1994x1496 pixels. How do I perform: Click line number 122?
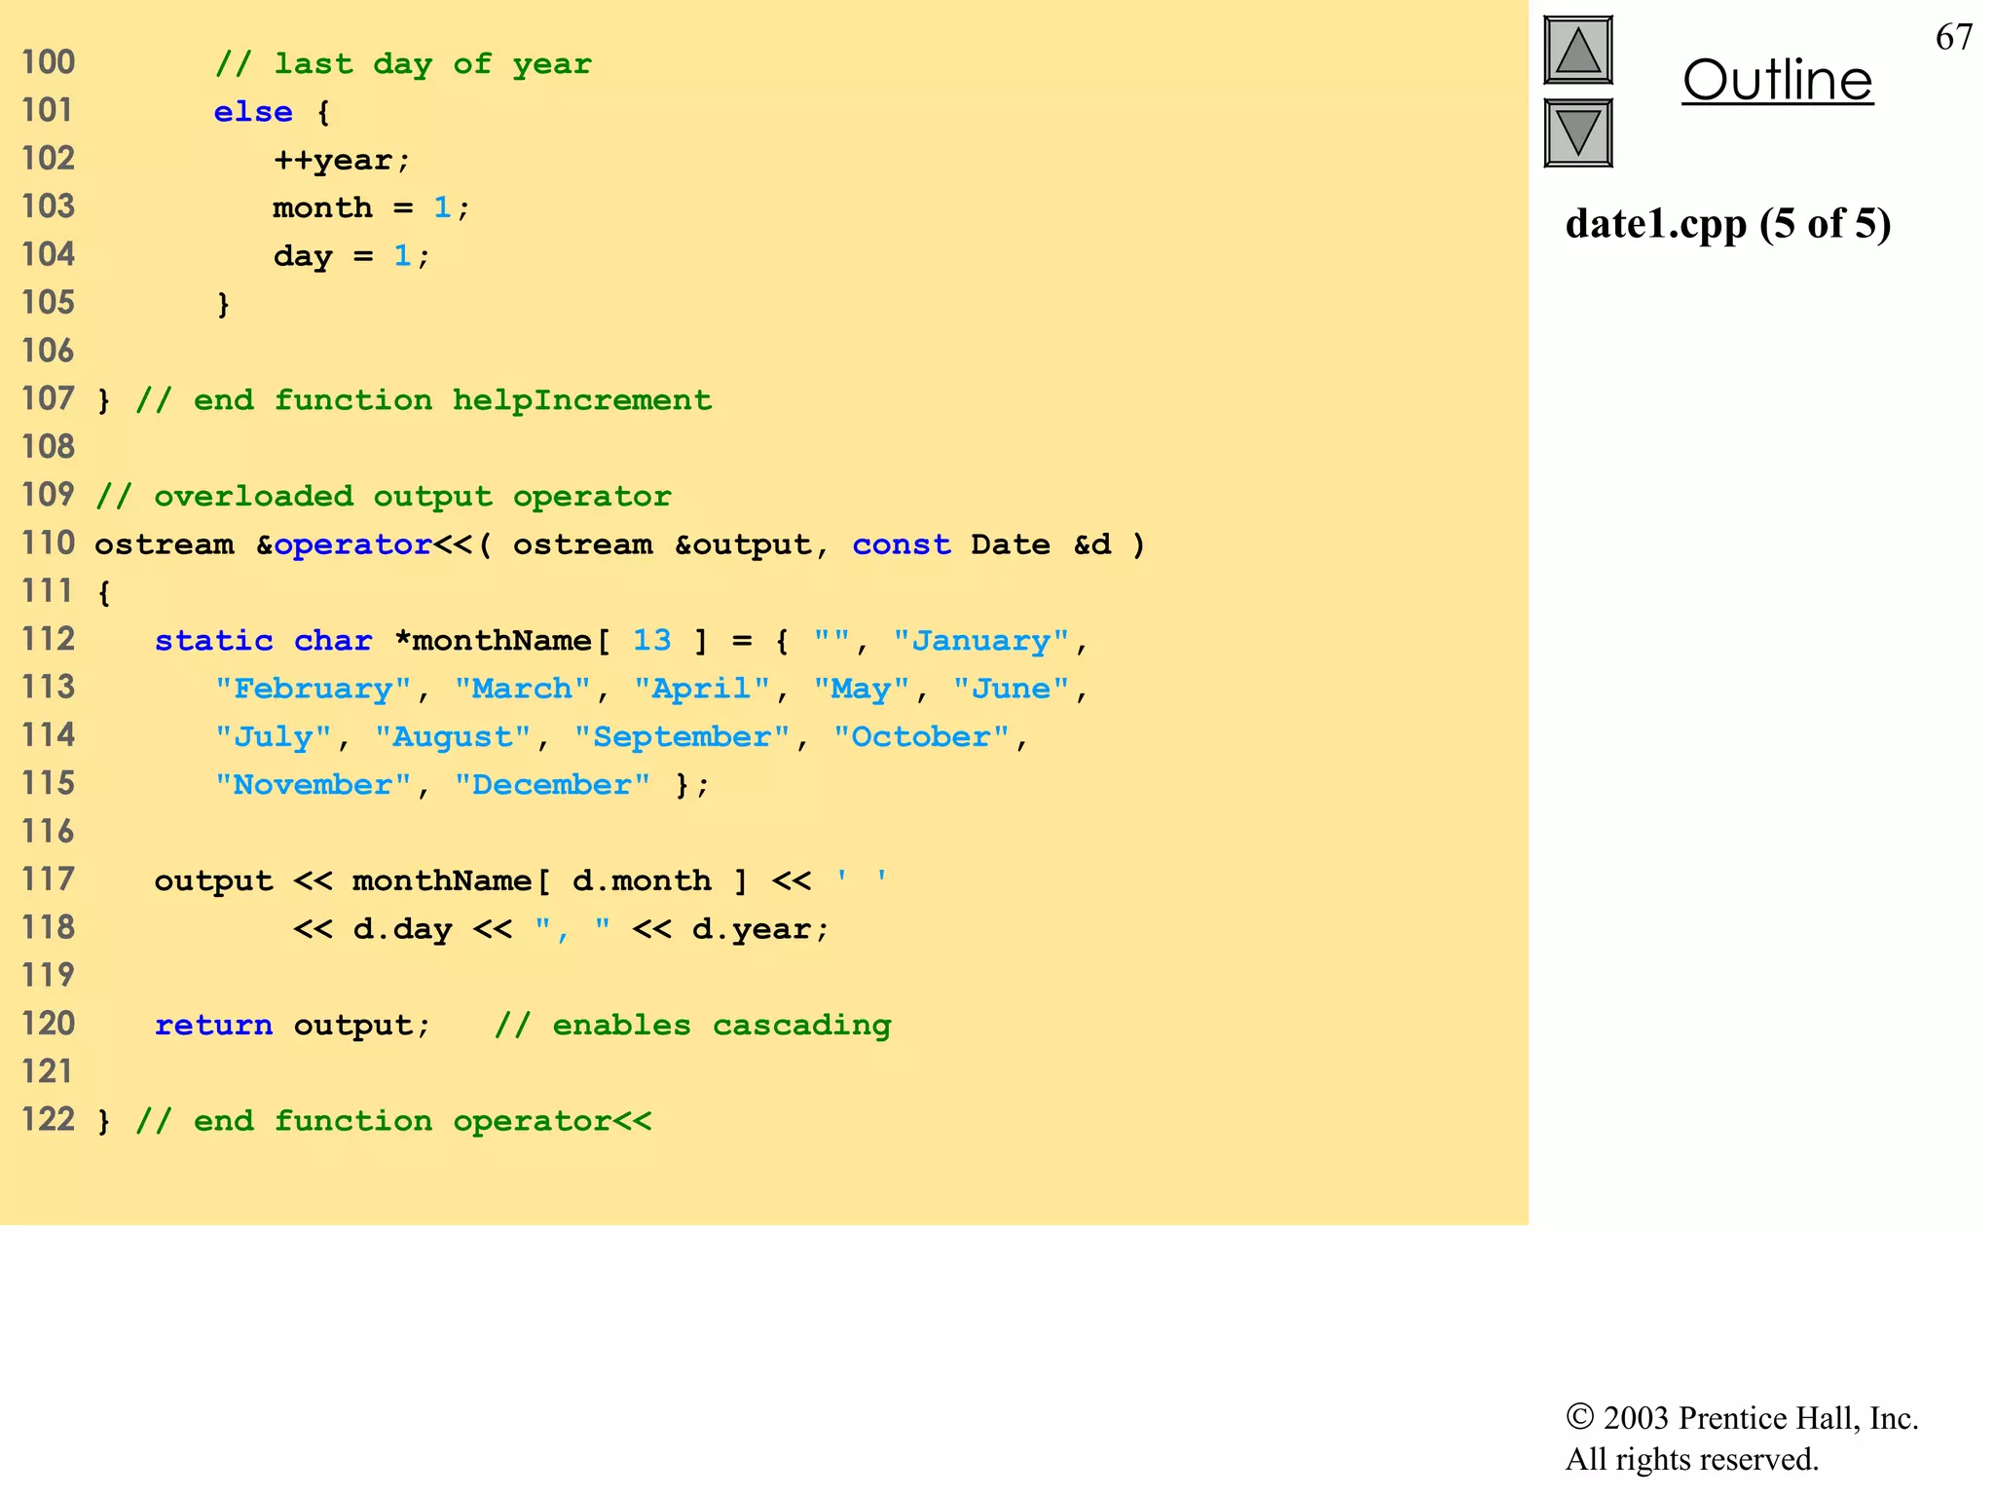pos(49,1119)
